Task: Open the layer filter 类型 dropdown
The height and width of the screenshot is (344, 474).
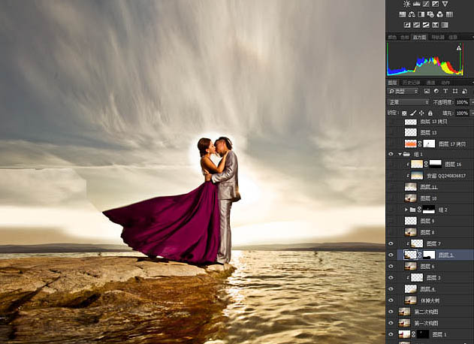Action: (403, 91)
